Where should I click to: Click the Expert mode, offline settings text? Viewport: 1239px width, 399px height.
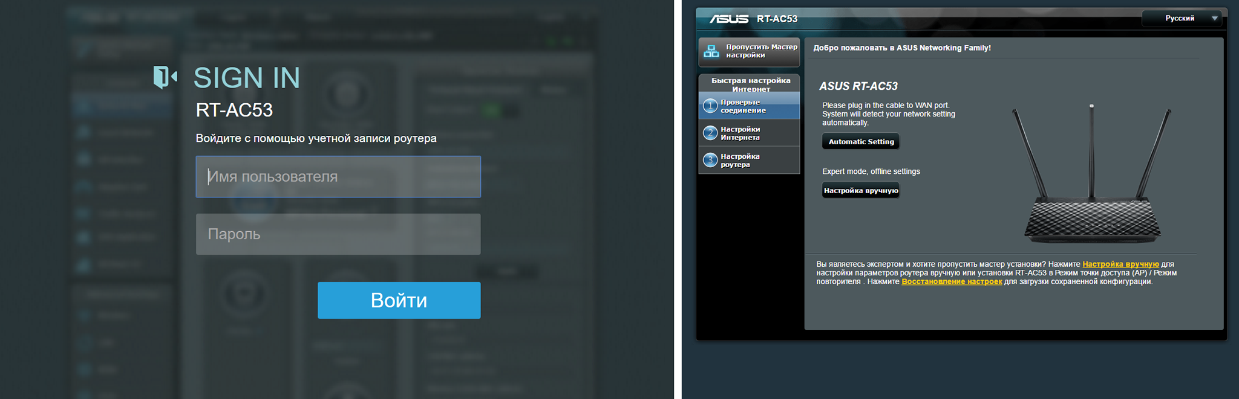[x=871, y=171]
